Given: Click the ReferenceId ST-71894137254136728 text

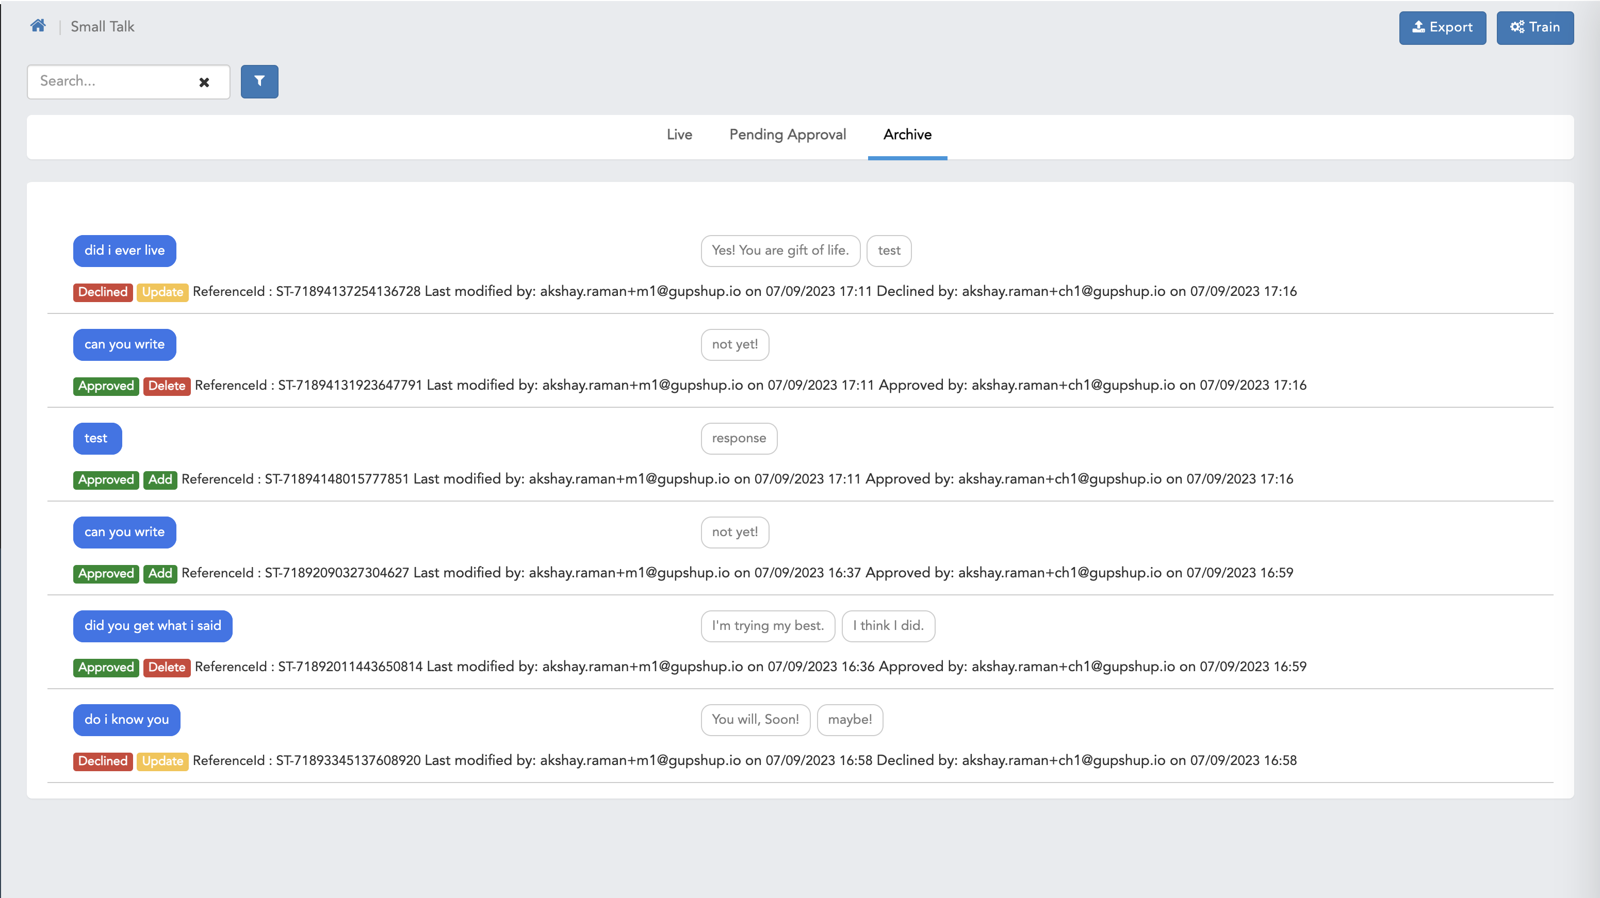Looking at the screenshot, I should pyautogui.click(x=307, y=292).
